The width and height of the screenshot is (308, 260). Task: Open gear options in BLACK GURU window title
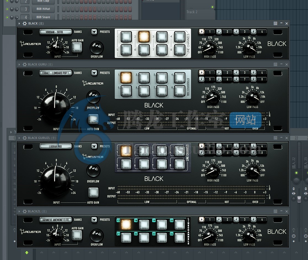click(x=25, y=64)
